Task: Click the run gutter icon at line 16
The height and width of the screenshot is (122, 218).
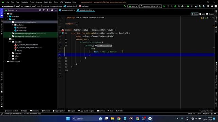Action: [x=63, y=30]
